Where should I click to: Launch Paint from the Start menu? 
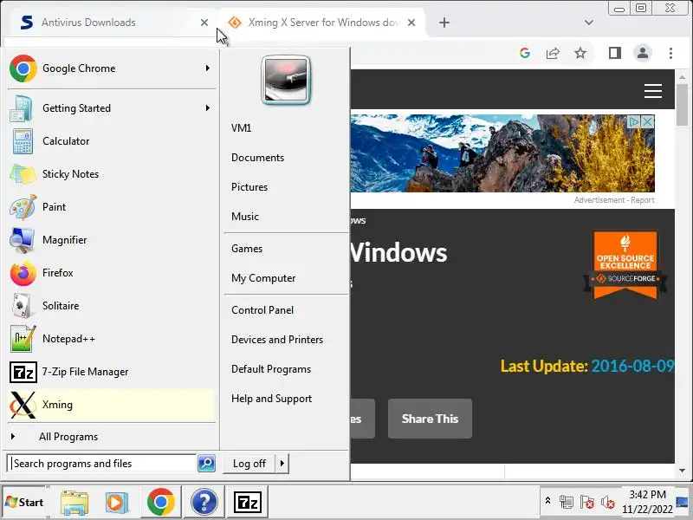point(111,207)
